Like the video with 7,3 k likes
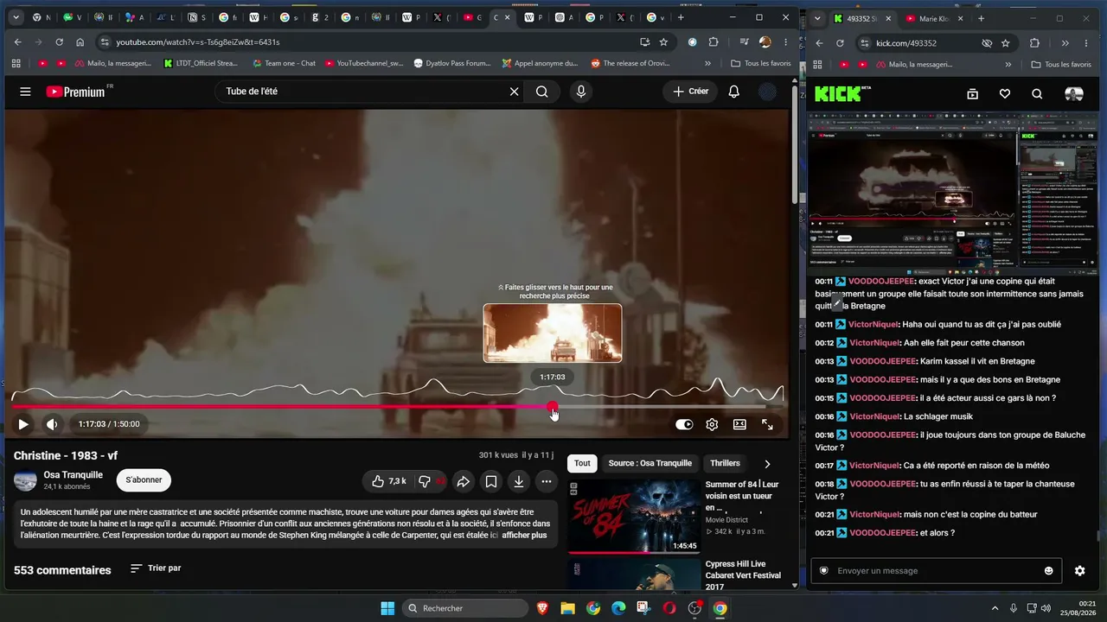Image resolution: width=1107 pixels, height=622 pixels. coord(388,481)
